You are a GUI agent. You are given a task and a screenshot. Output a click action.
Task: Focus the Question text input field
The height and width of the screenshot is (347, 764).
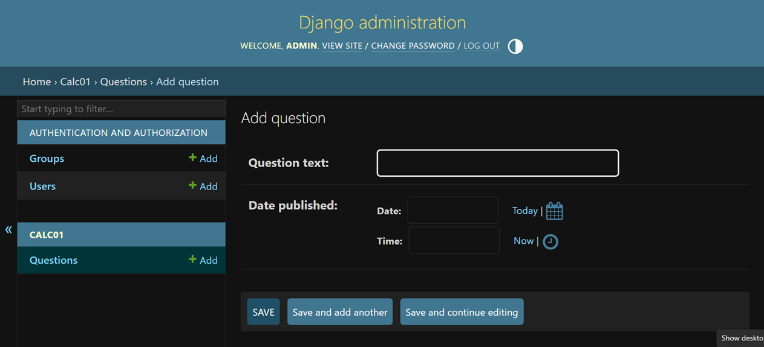pos(497,163)
